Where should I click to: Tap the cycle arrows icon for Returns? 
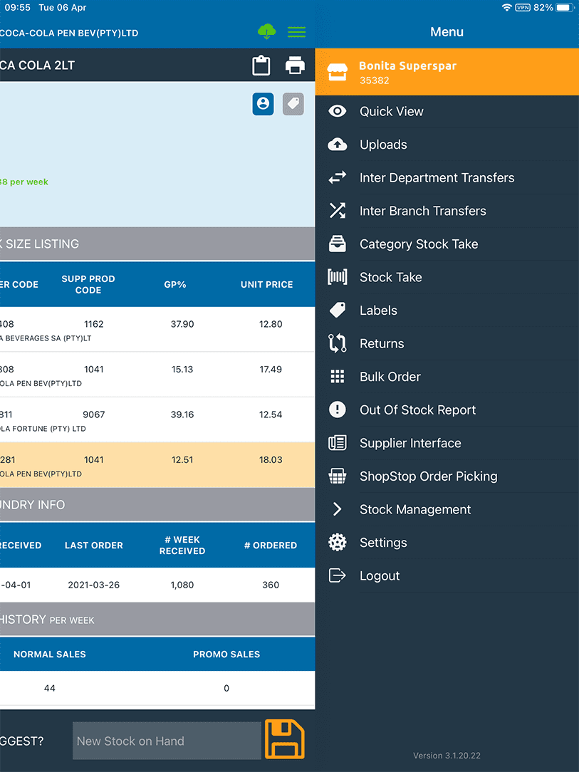coord(338,343)
